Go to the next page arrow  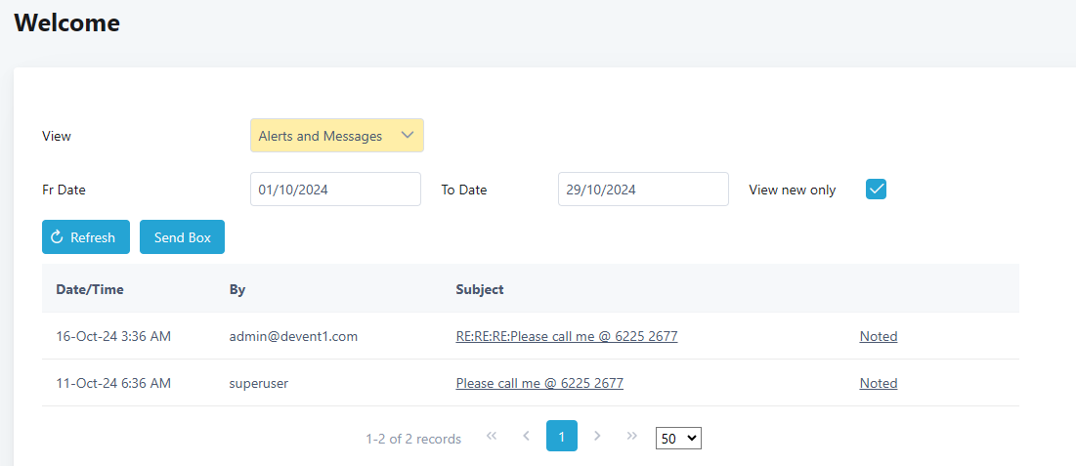point(597,436)
